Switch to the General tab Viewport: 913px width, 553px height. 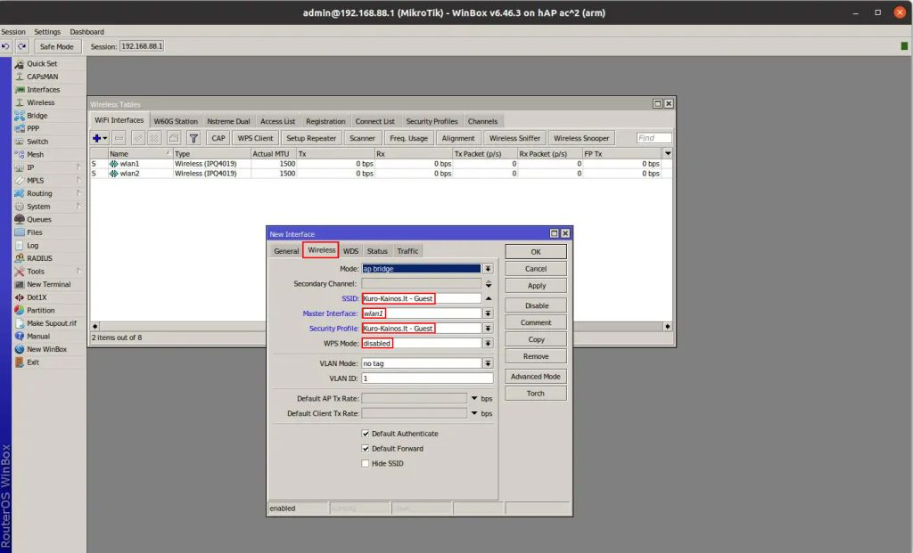click(286, 251)
